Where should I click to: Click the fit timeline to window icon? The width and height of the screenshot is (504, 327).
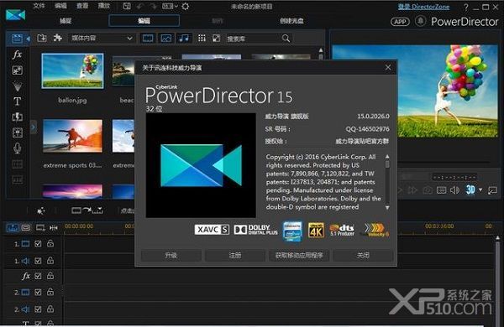tap(54, 228)
